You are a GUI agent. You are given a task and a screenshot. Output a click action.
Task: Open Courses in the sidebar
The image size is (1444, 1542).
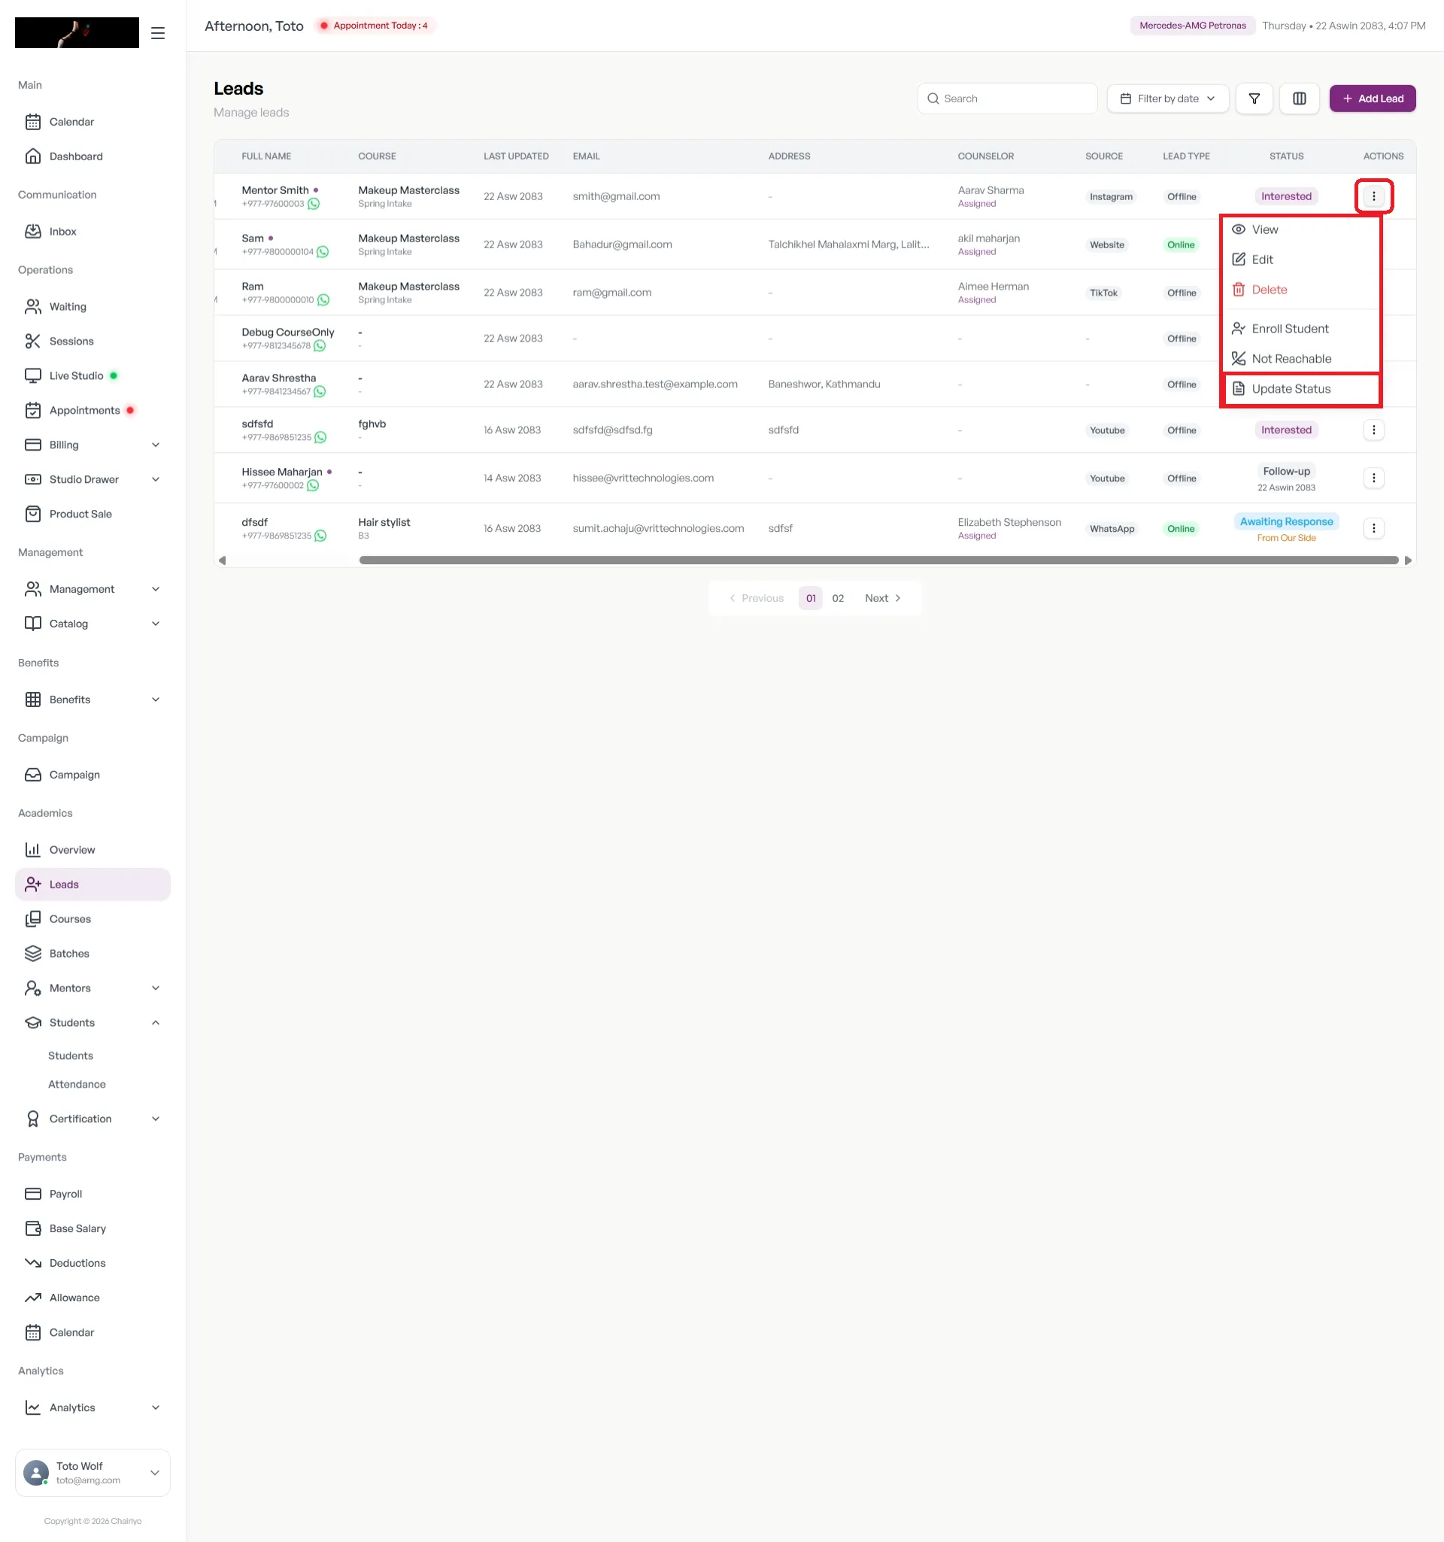pyautogui.click(x=93, y=918)
